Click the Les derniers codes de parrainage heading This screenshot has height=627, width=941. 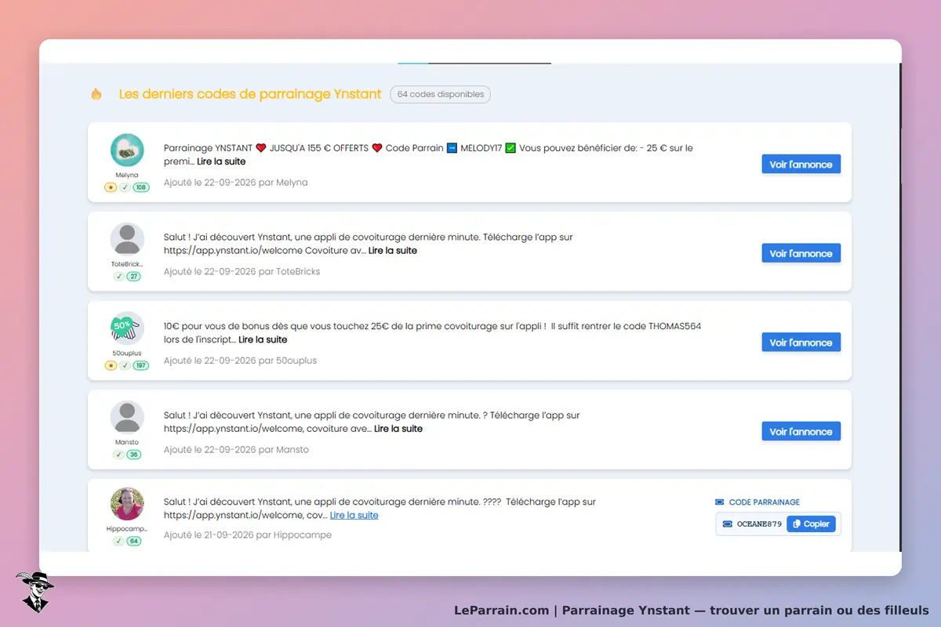click(251, 94)
